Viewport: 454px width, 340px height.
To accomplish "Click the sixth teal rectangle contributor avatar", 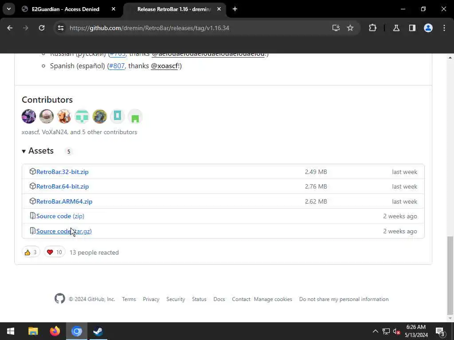I will tap(117, 116).
